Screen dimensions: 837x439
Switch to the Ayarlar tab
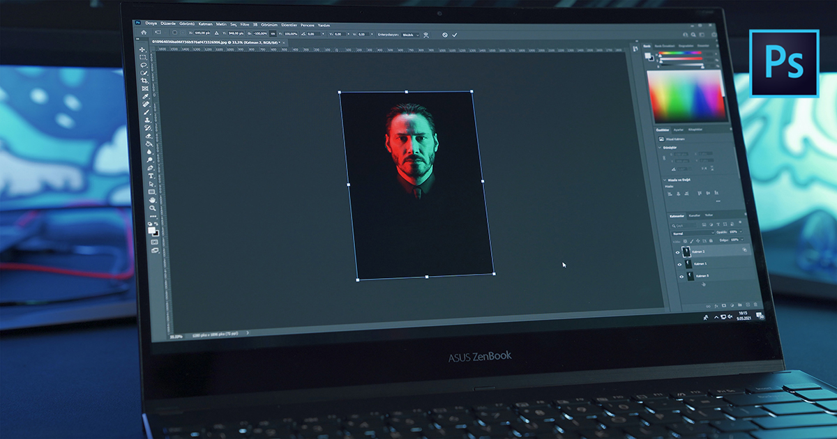tap(679, 130)
